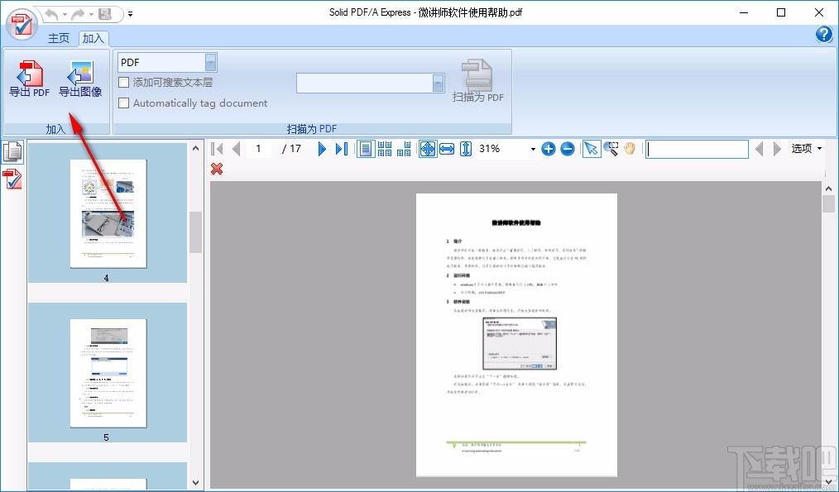Tick the 添加可搜索文本层 checkbox
Viewport: 839px width, 492px height.
tap(123, 83)
